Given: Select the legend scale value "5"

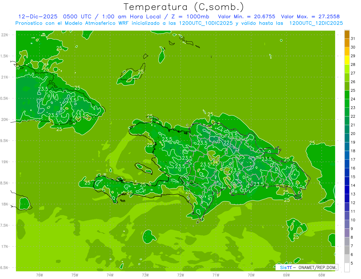Looking at the screenshot, I should (x=352, y=263).
